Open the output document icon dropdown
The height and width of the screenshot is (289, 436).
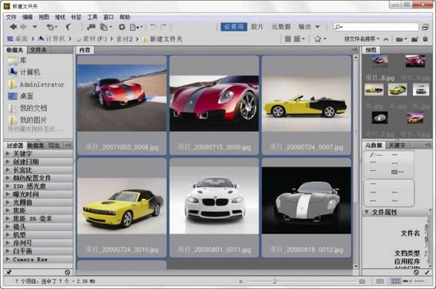point(136,27)
